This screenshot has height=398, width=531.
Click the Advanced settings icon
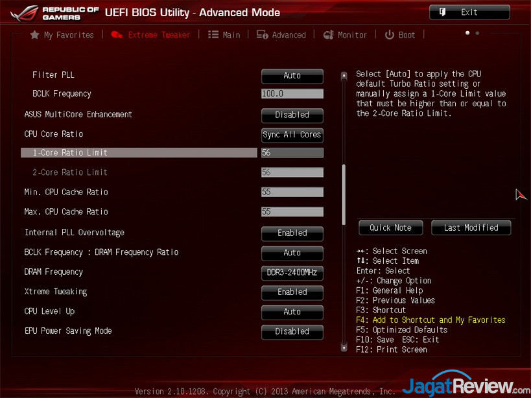point(262,34)
